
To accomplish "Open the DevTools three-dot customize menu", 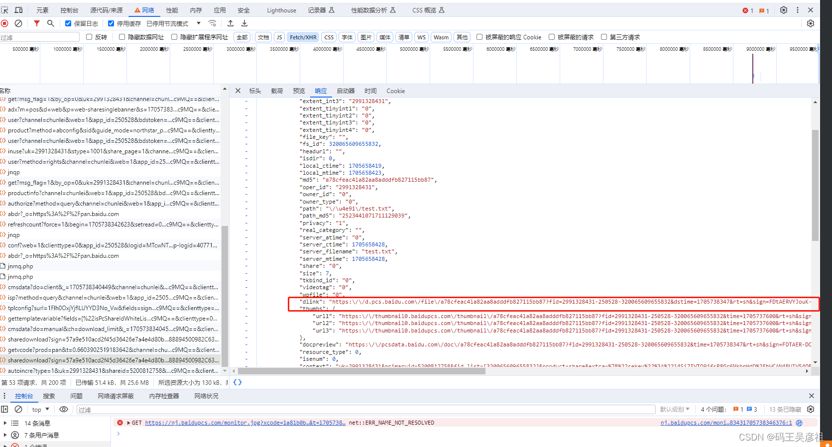I will coord(798,10).
